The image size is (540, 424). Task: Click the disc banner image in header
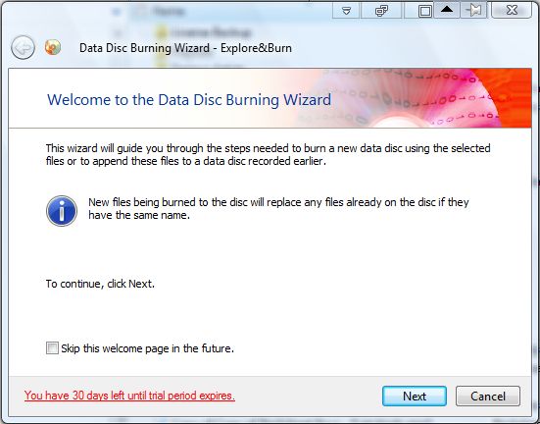tap(417, 98)
